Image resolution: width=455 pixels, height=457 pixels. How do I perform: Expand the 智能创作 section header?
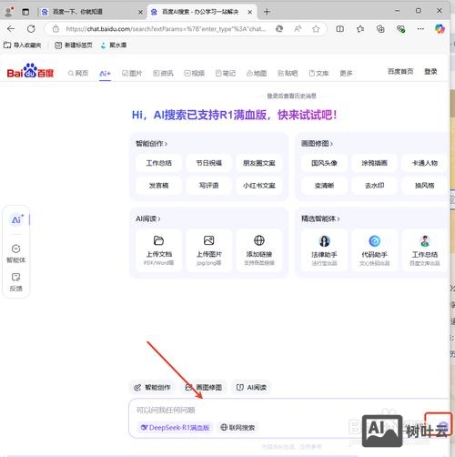[151, 144]
